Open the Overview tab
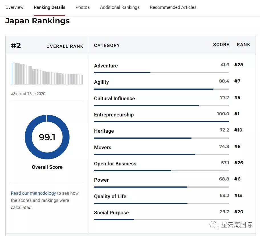 15,7
